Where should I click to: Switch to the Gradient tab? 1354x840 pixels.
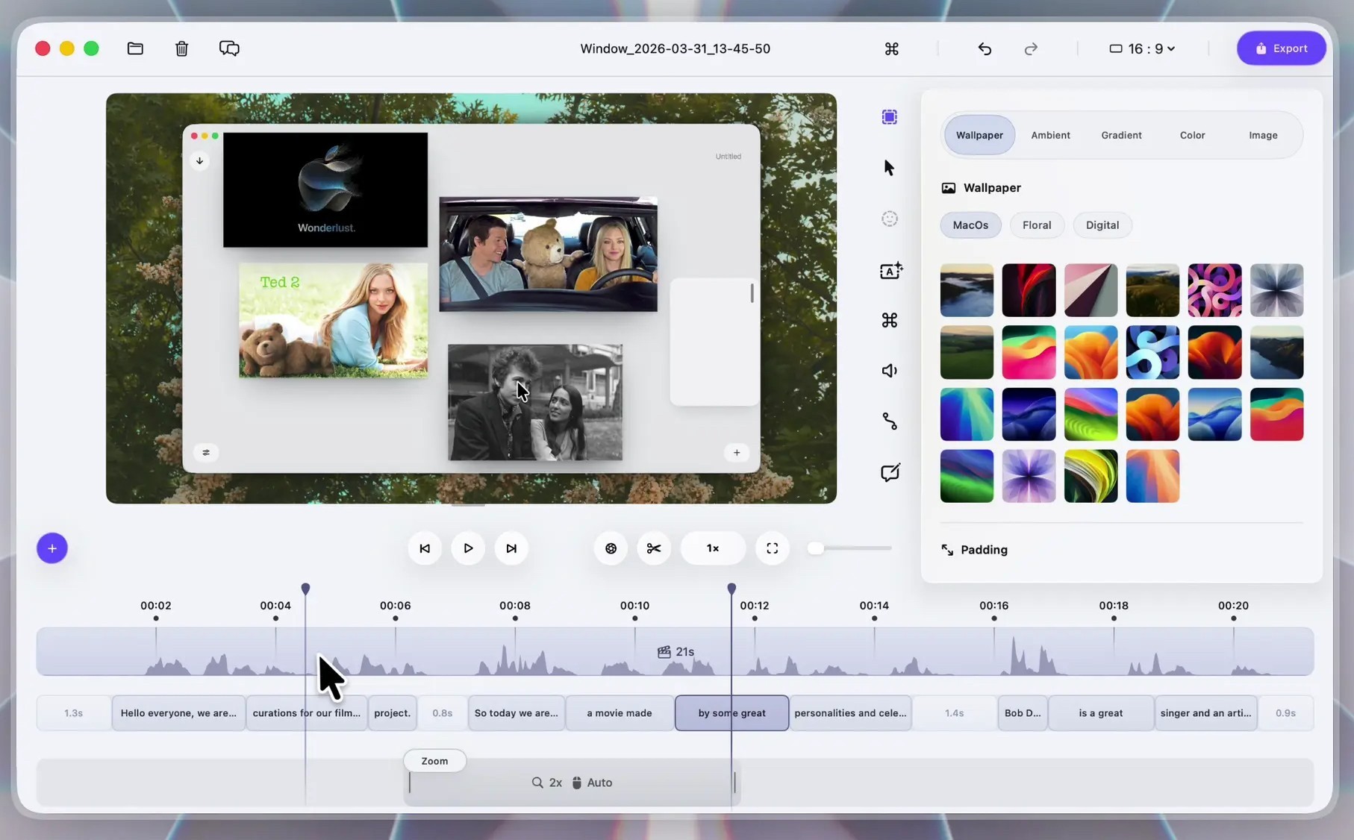click(1121, 135)
